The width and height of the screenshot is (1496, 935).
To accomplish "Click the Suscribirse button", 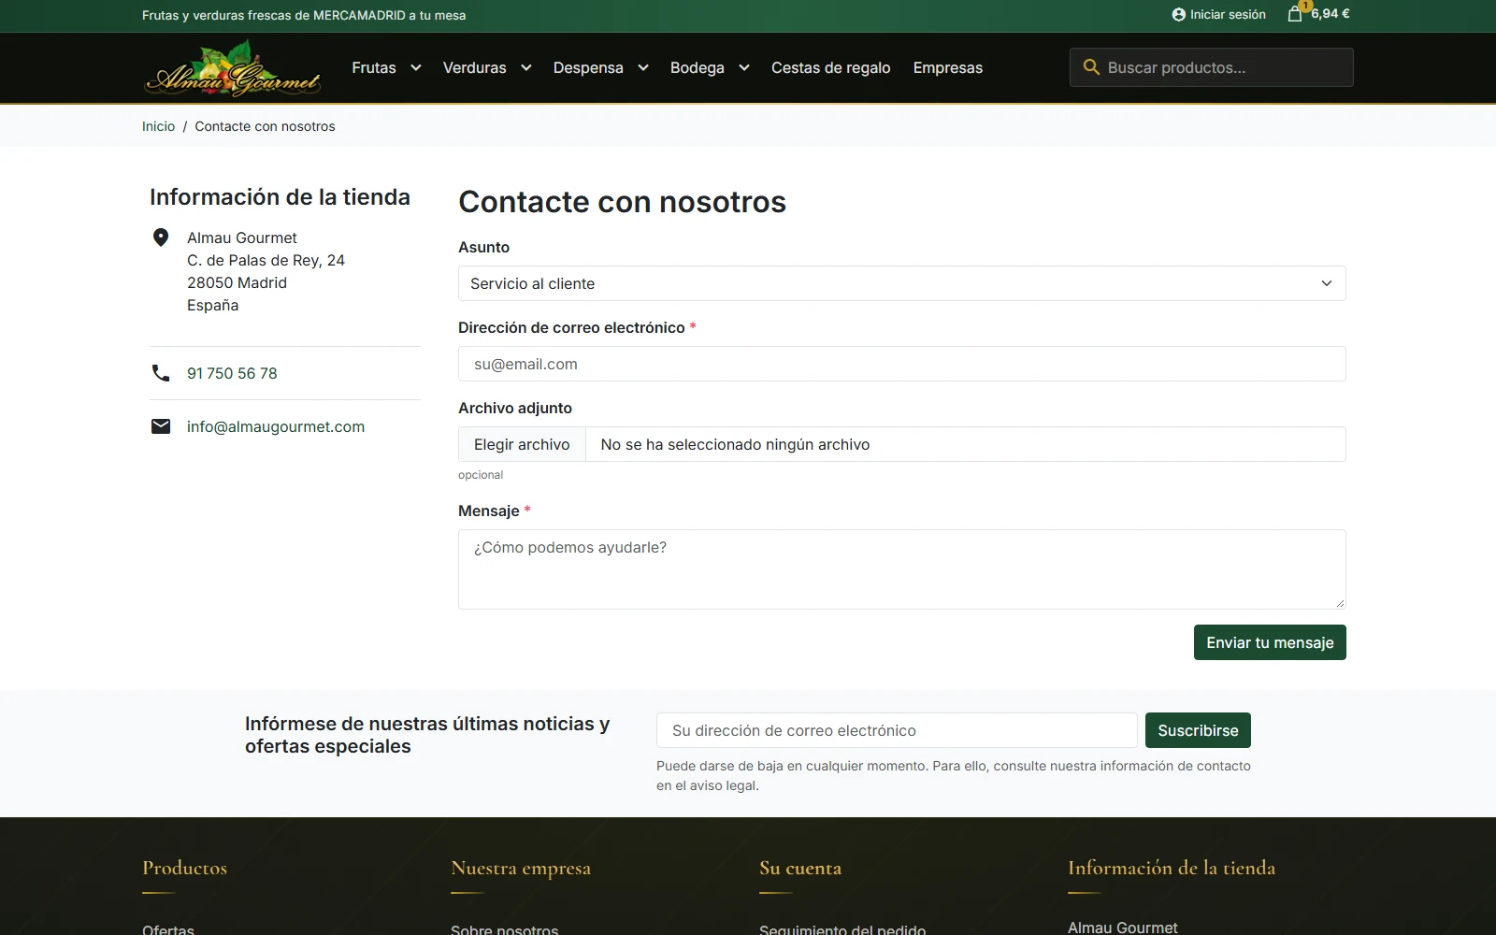I will point(1198,730).
